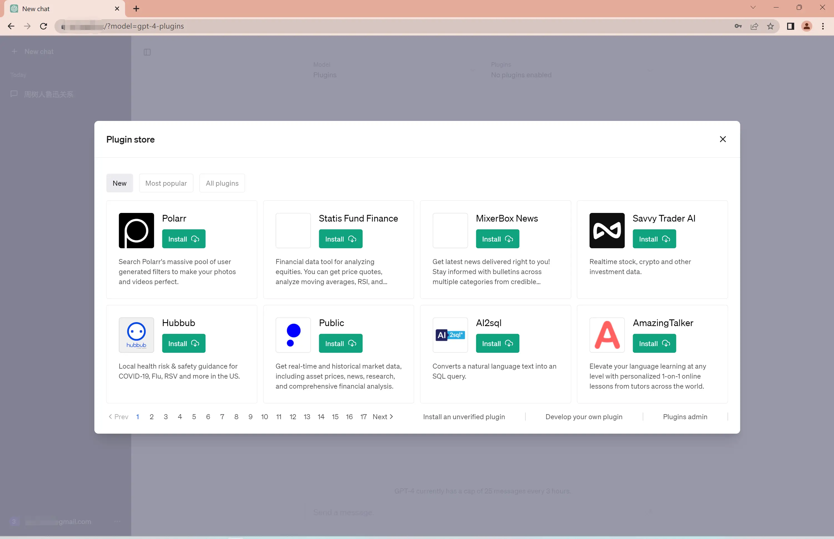The height and width of the screenshot is (539, 834).
Task: Click the Hubbub plugin logo
Action: click(x=136, y=335)
